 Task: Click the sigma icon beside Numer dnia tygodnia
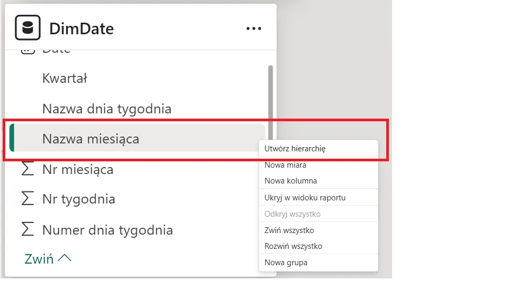tap(26, 230)
